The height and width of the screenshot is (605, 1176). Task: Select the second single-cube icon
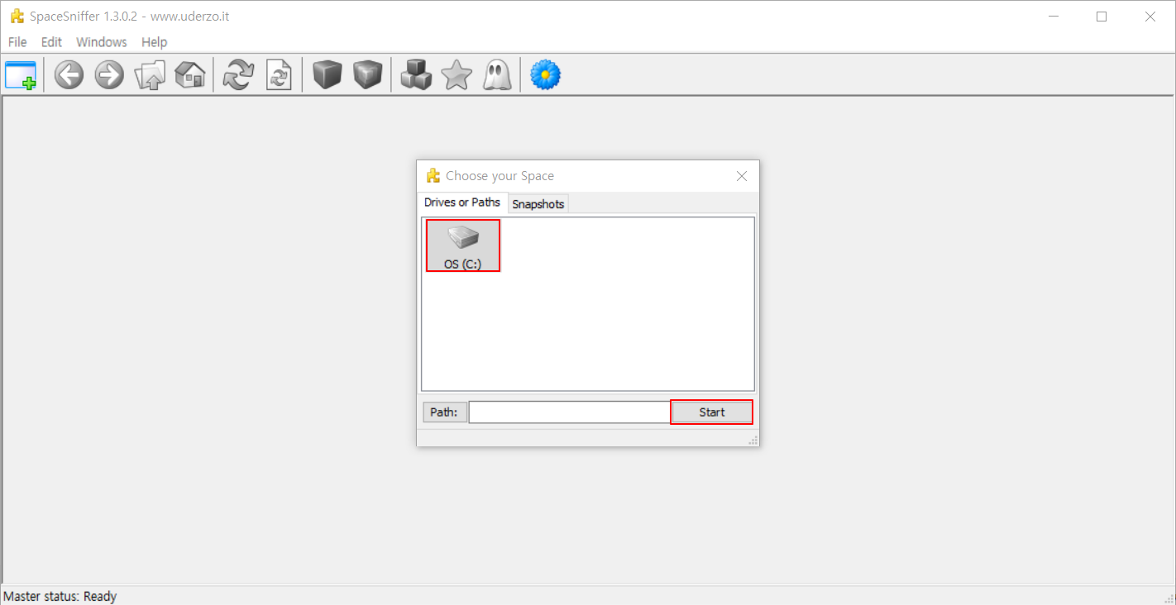[x=367, y=75]
